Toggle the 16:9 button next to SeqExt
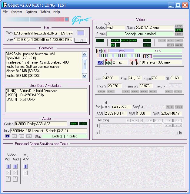Image resolution: width=190 pixels, height=194 pixels. point(178,107)
